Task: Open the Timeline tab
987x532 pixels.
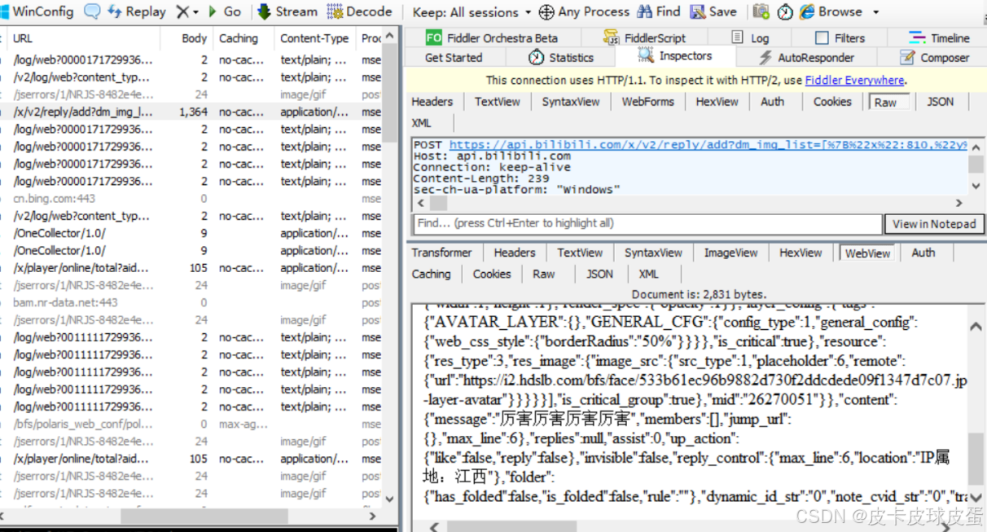Action: click(x=939, y=37)
